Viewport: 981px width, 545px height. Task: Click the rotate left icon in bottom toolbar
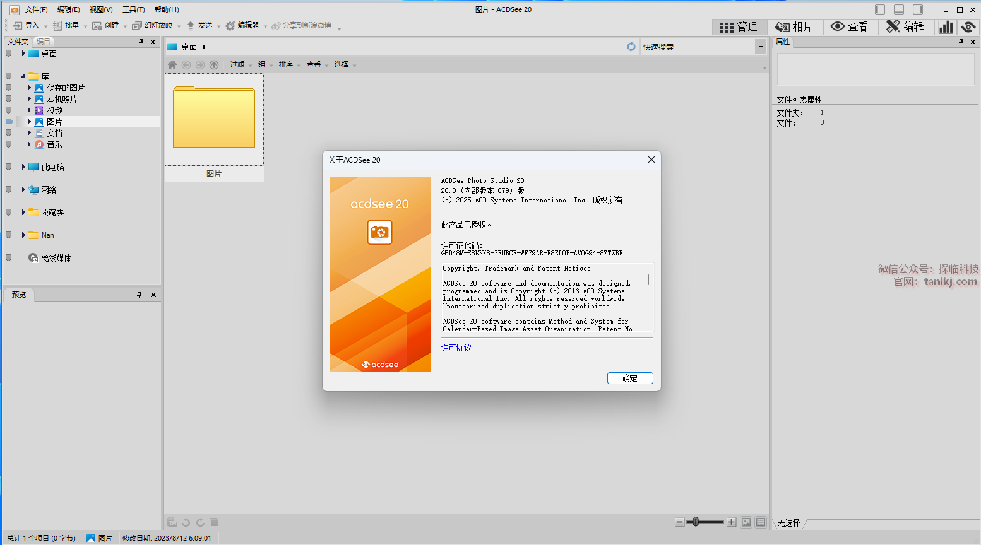186,522
